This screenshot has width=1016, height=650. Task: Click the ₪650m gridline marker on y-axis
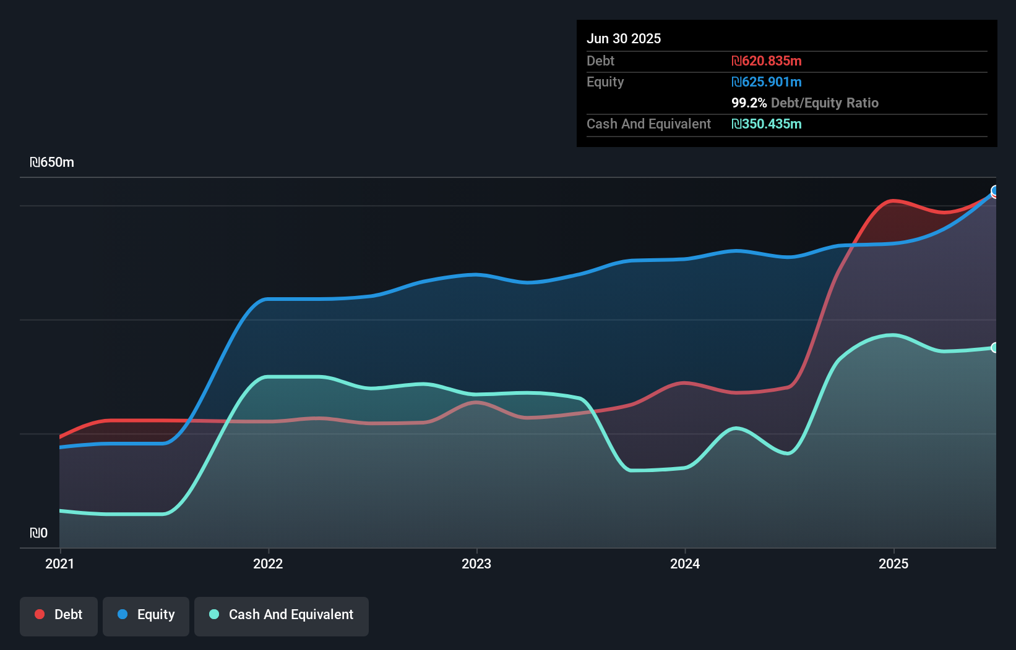click(x=52, y=162)
